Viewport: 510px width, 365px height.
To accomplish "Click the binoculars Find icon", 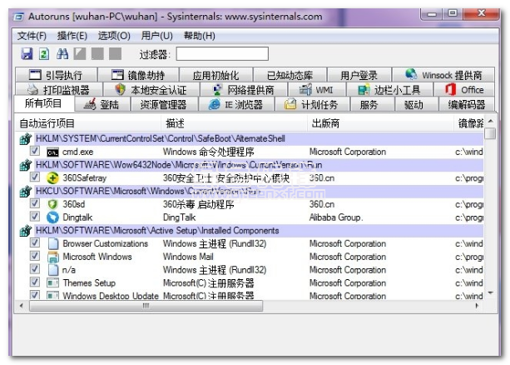I will [62, 53].
